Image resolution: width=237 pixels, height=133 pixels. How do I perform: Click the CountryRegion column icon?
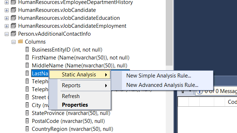pos(27,129)
